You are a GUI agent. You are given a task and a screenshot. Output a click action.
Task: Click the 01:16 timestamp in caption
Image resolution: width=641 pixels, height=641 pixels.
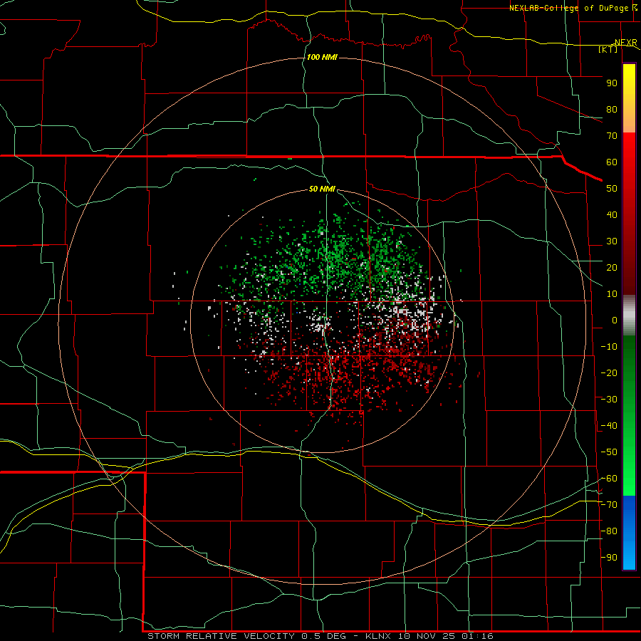[477, 636]
